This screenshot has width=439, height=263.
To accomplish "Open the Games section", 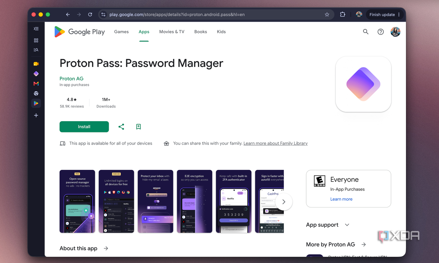I will point(121,32).
